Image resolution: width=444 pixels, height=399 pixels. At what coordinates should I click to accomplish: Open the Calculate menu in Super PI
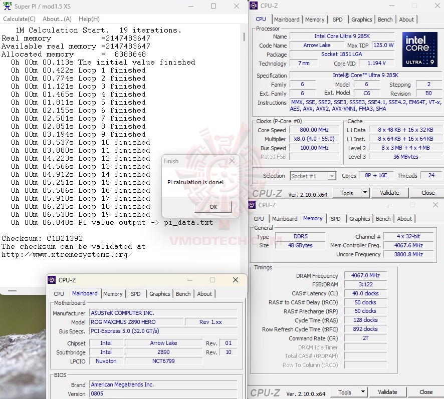19,19
